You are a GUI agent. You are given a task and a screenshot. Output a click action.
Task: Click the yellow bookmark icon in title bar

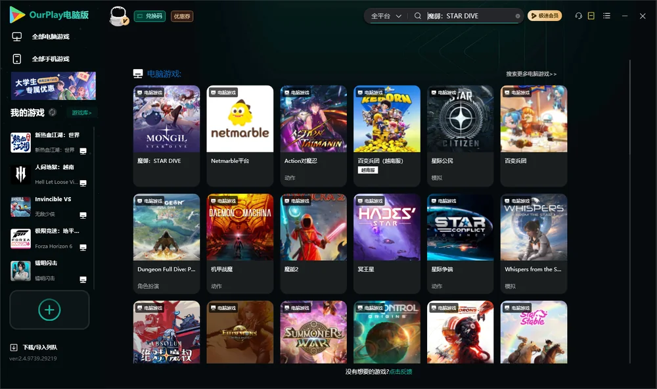click(x=591, y=16)
